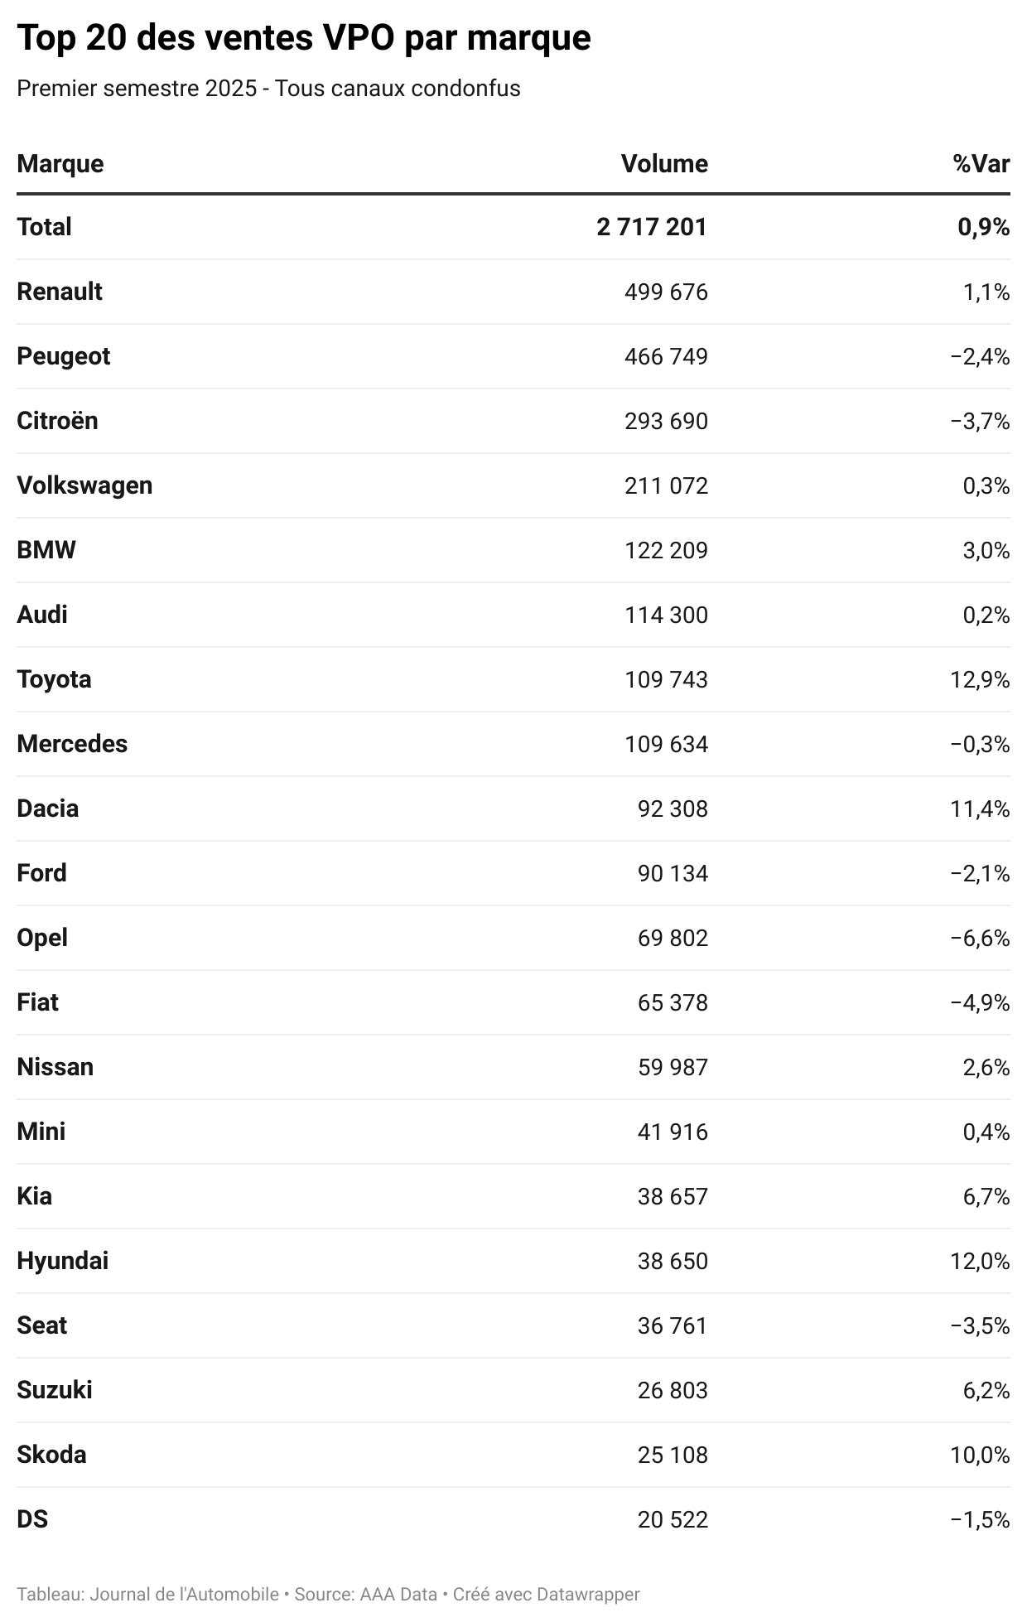Click the Mercedes brand label
Viewport: 1027px width, 1622px height.
click(x=72, y=744)
